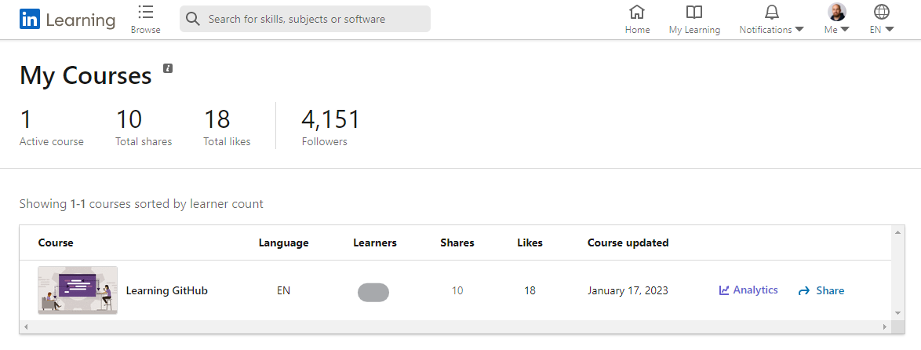Click the profile avatar picture
This screenshot has width=921, height=350.
pyautogui.click(x=837, y=12)
